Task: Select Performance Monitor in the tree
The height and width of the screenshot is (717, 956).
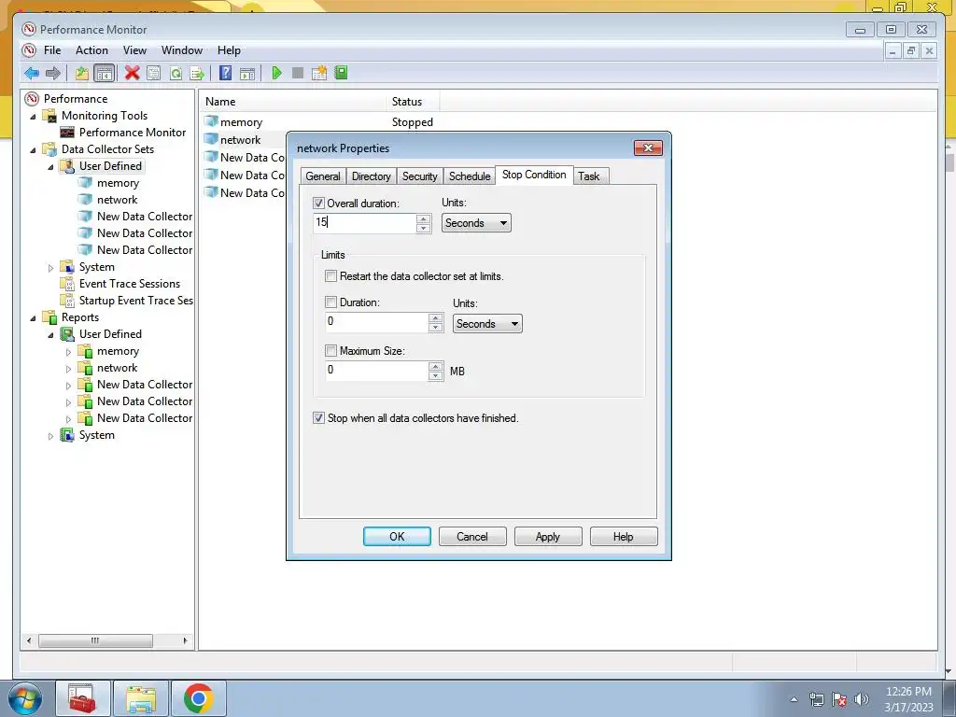Action: point(133,133)
